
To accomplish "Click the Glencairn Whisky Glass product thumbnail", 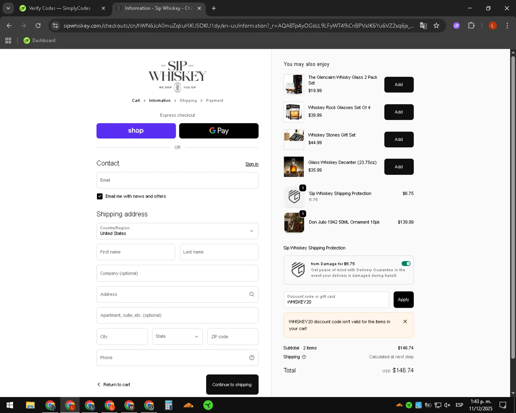I will 294,85.
